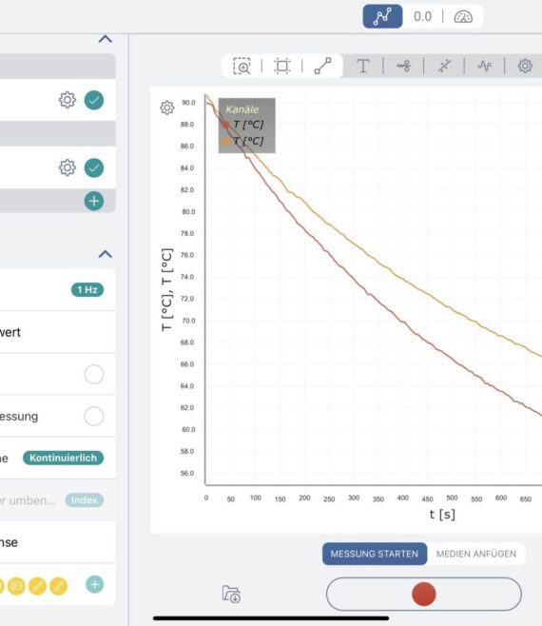Select the MESSUNG STARTEN tab
The height and width of the screenshot is (626, 542).
(375, 554)
